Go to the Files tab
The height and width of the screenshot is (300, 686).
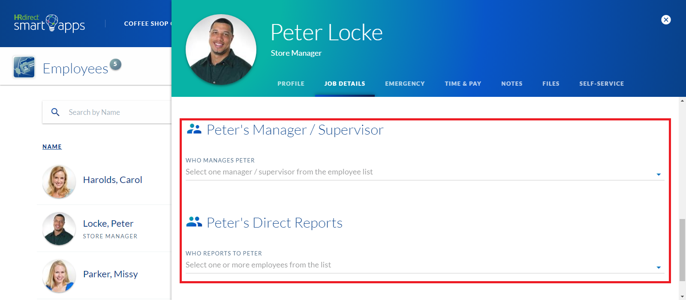coord(551,84)
